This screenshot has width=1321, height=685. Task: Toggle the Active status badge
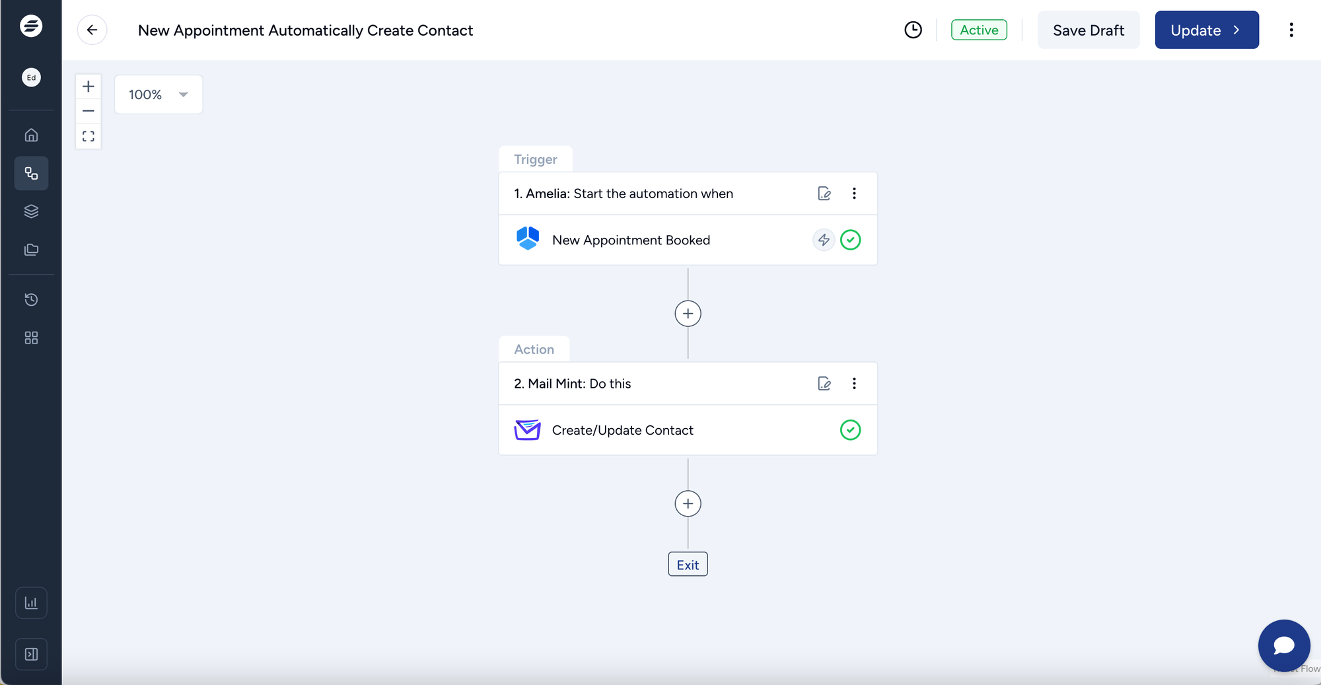(979, 30)
